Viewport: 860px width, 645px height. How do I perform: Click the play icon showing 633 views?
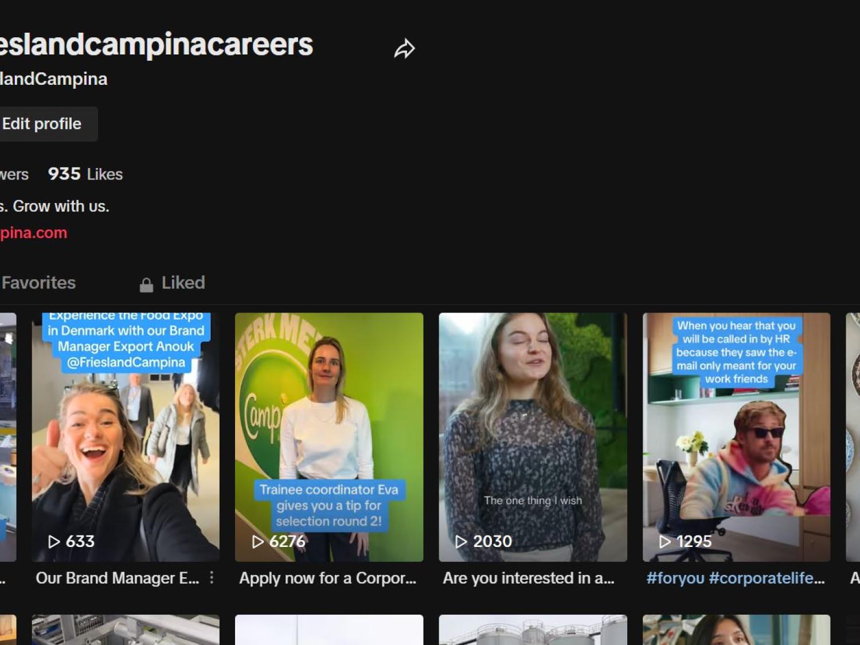point(54,542)
